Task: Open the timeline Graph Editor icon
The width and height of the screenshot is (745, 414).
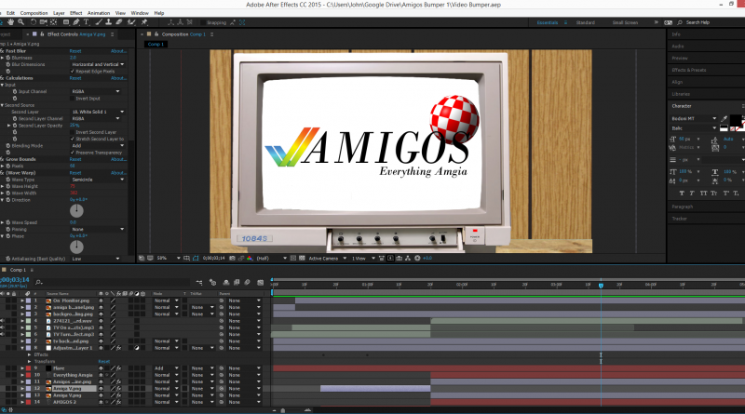Action: click(x=261, y=283)
